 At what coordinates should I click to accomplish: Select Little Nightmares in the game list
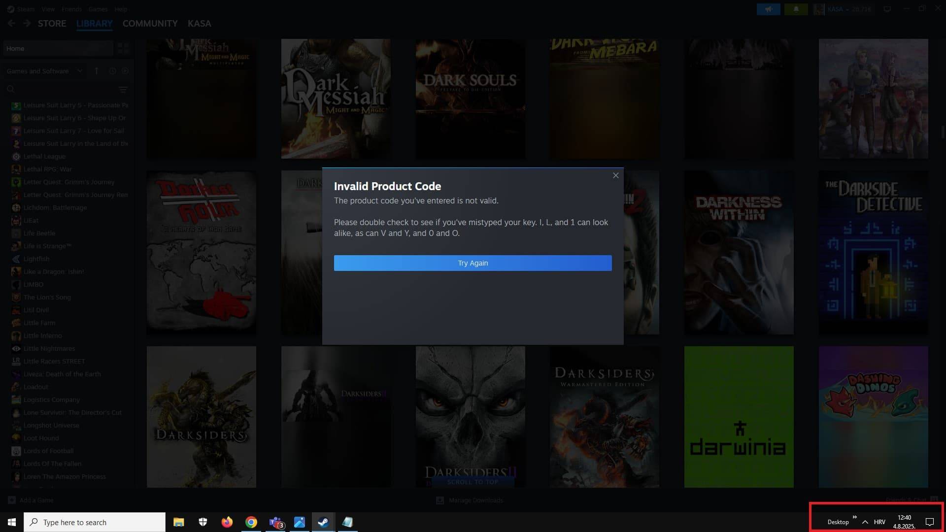(x=49, y=348)
